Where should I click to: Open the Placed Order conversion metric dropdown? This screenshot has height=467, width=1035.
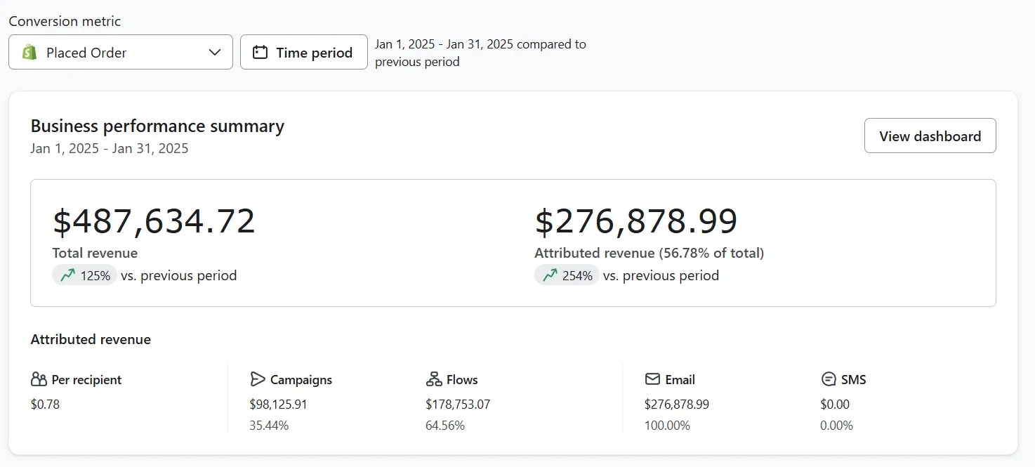pos(121,53)
